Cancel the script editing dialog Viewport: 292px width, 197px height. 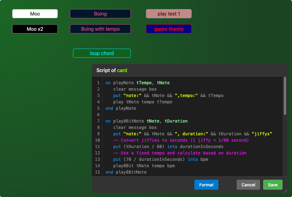(248, 185)
